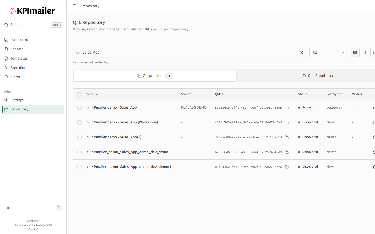This screenshot has width=375, height=234.
Task: Copy the Qlik ID starting 5b1680c9
Action: tap(287, 108)
